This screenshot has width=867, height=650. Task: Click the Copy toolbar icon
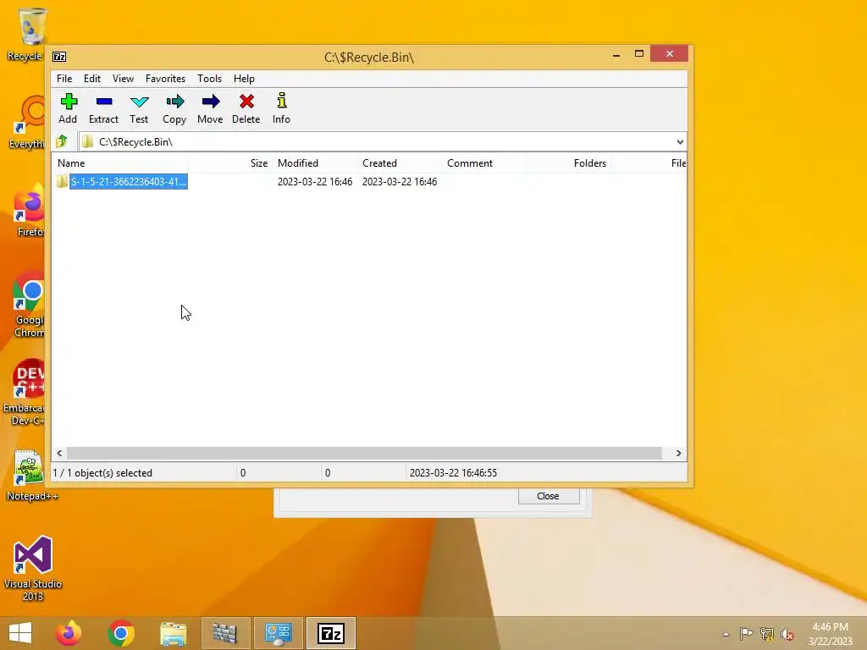click(x=174, y=102)
